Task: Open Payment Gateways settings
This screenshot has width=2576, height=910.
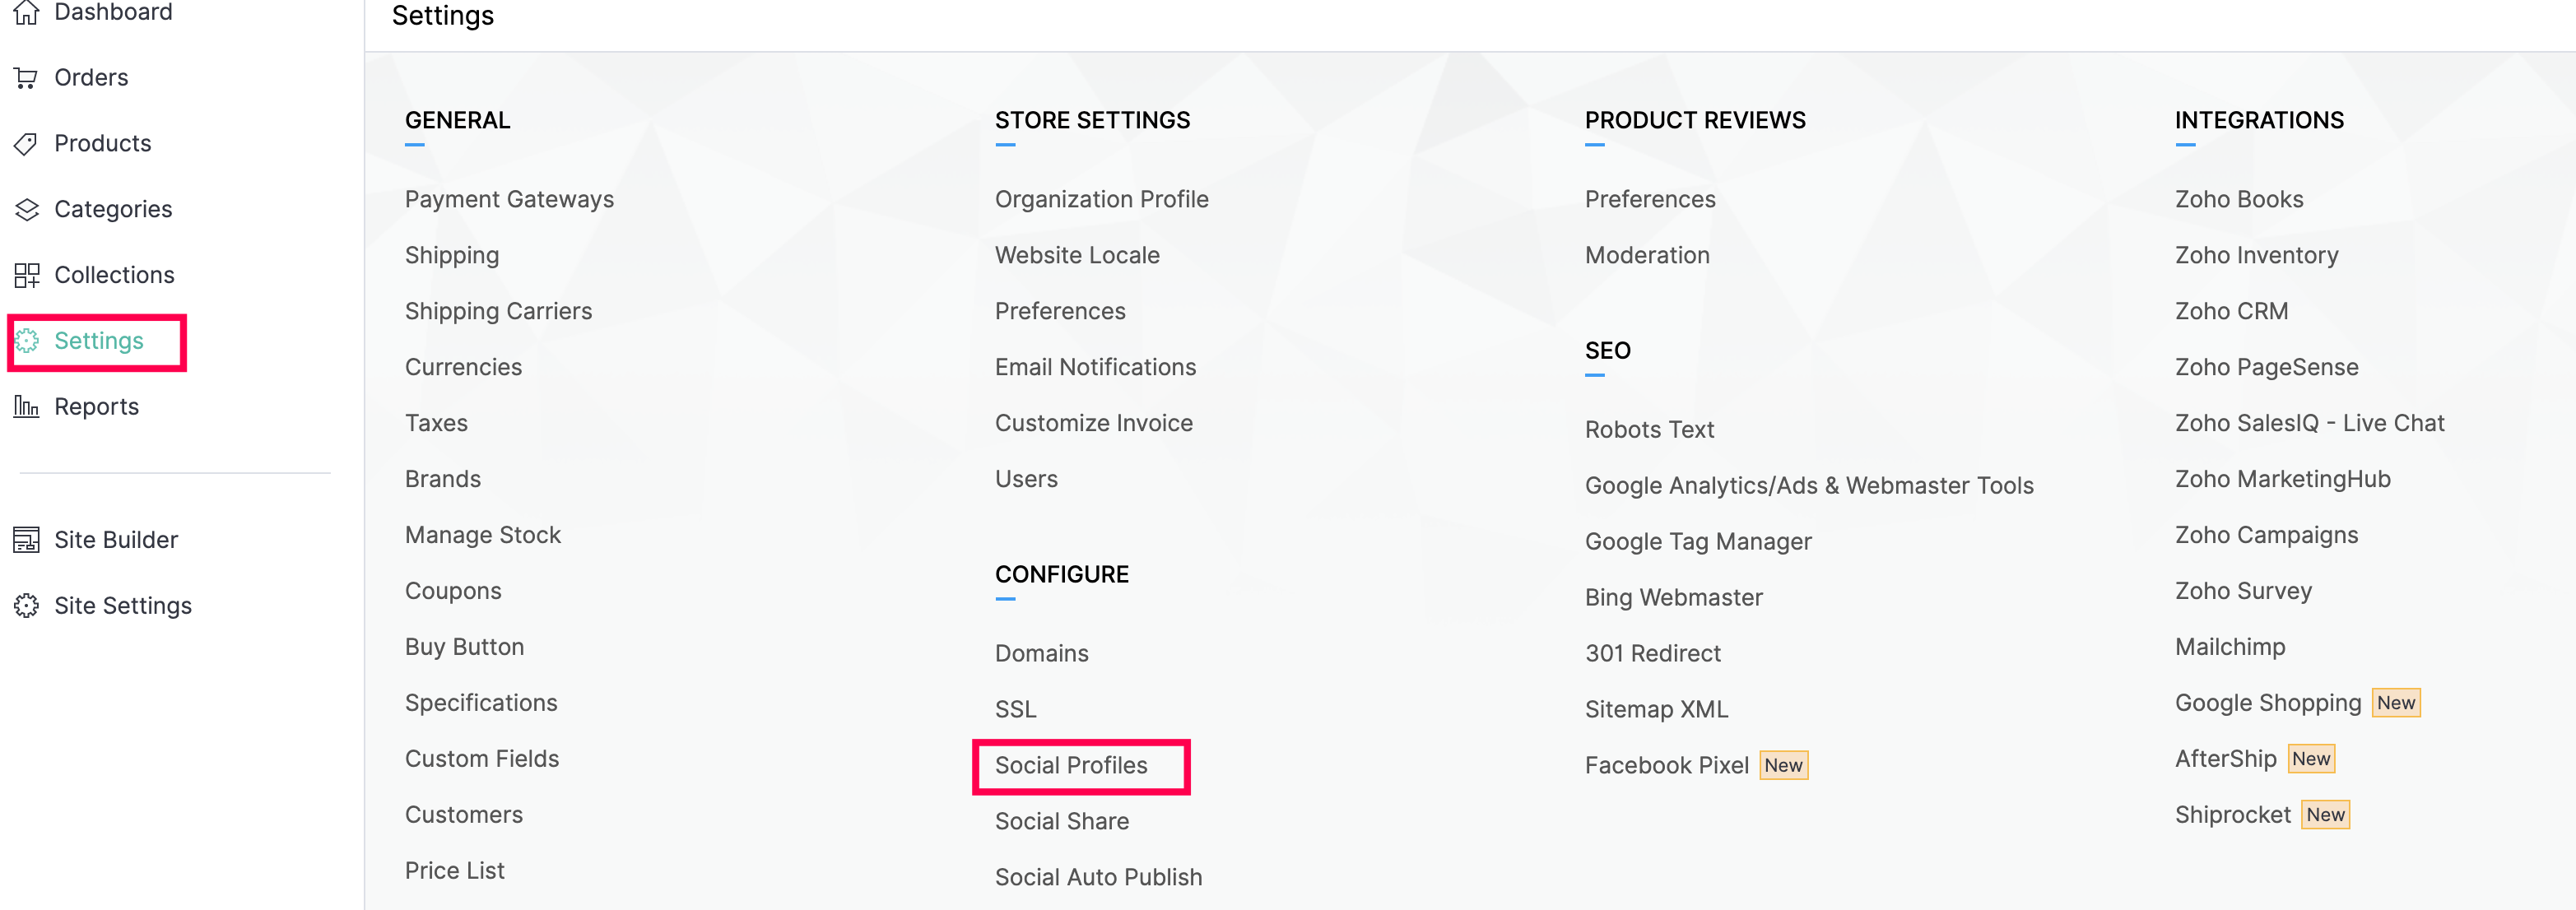Action: click(x=509, y=200)
